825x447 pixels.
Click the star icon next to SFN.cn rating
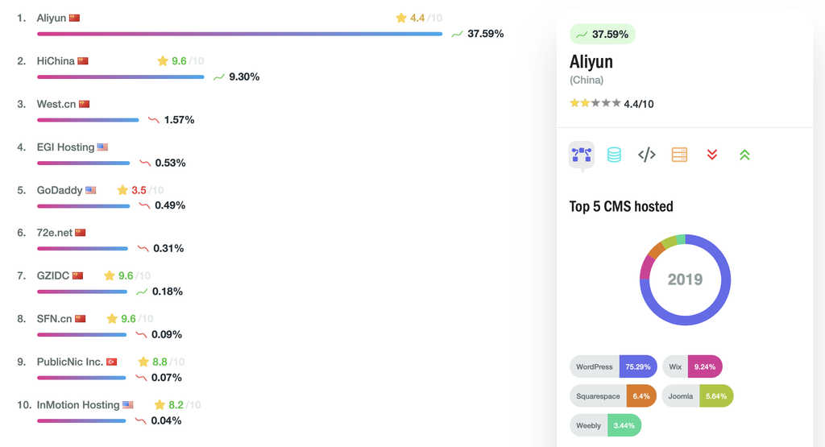click(112, 319)
